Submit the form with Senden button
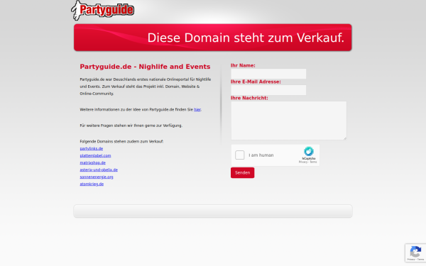 [242, 172]
